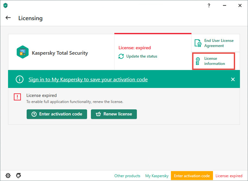Click the red License: expired status text
The width and height of the screenshot is (248, 181).
(135, 48)
